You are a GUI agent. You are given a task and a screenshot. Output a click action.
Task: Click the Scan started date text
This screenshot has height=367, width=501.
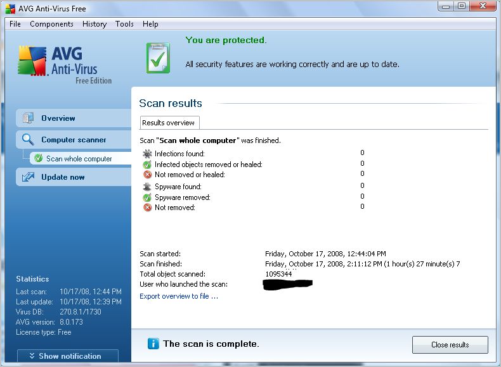click(325, 254)
